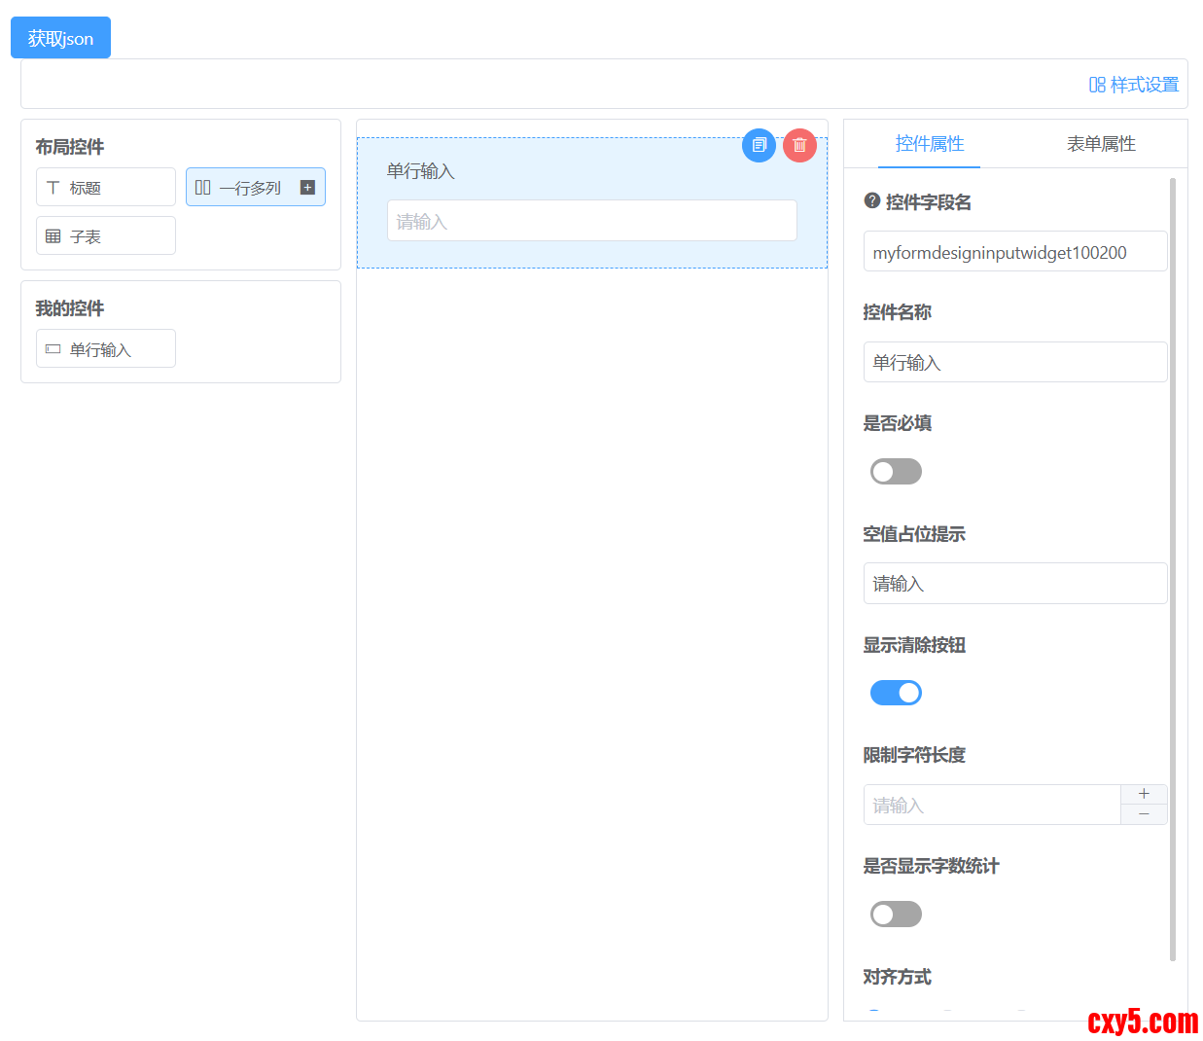The height and width of the screenshot is (1041, 1203).
Task: Click the 样式设置 layout icon
Action: tap(1097, 85)
